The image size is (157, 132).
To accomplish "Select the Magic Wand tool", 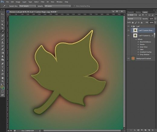I will [2, 25].
